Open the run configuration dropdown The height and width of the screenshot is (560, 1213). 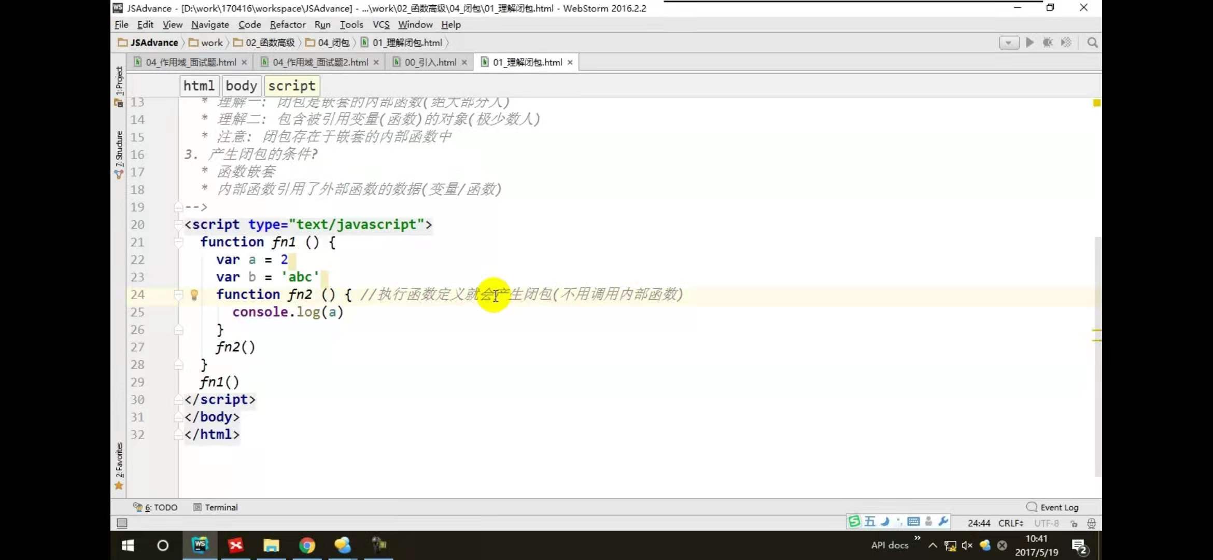pos(1008,43)
